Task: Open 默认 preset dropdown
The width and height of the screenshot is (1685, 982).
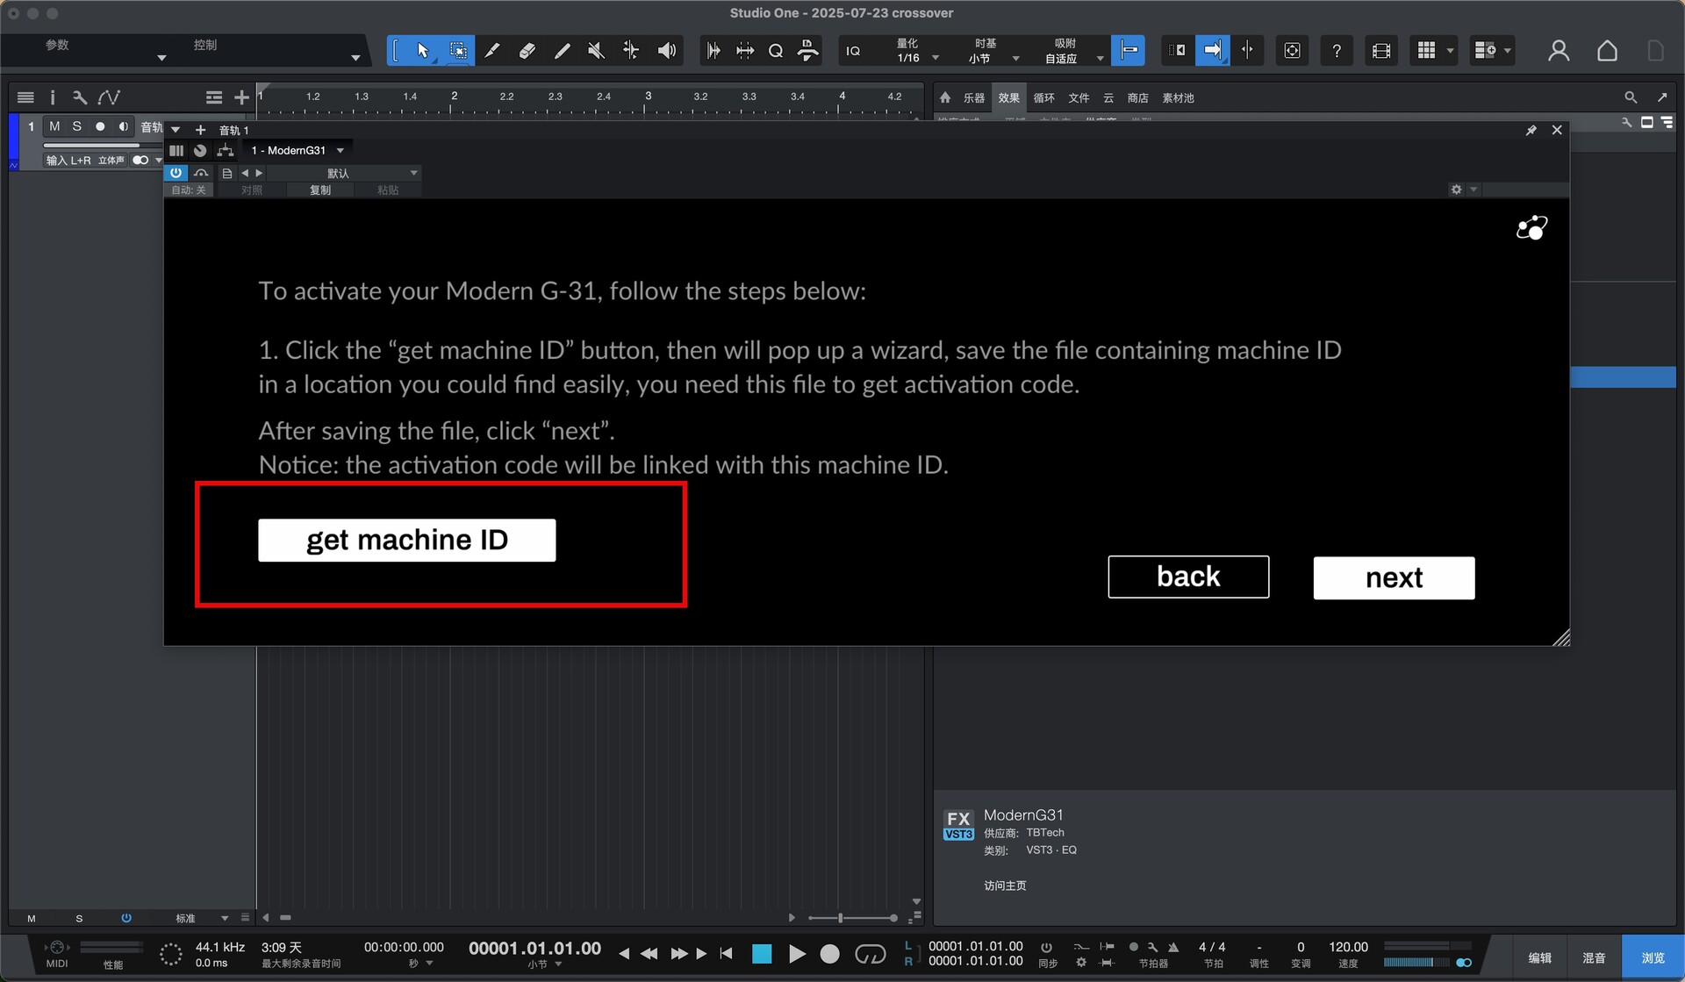Action: point(344,174)
